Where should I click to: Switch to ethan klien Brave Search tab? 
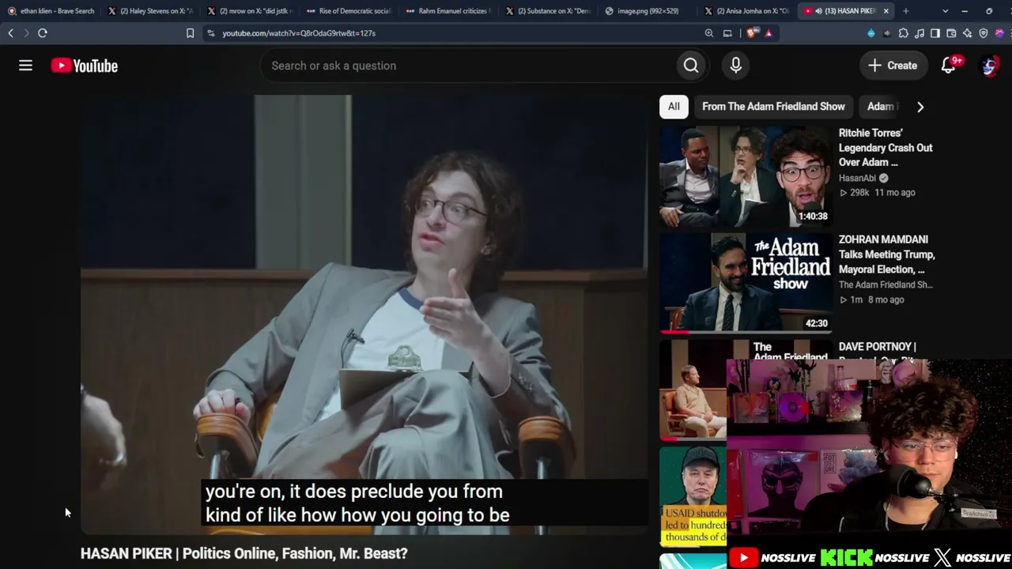(x=51, y=11)
